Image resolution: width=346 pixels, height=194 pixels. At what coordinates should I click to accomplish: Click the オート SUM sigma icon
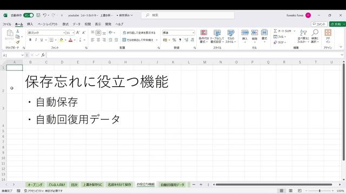point(275,31)
